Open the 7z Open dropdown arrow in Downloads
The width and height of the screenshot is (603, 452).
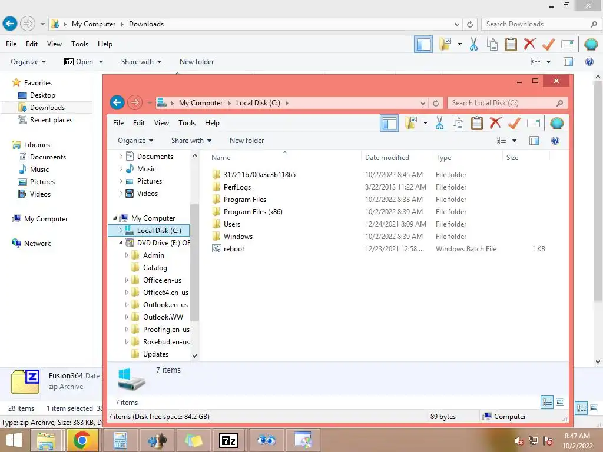tap(101, 62)
